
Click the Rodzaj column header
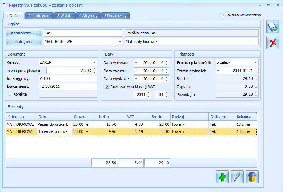[190, 117]
